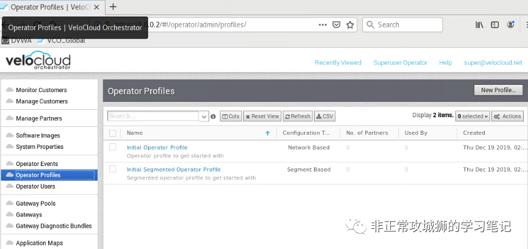Screen dimensions: 528x249
Task: Click cloud icon next to Application Maps
Action: click(x=10, y=243)
